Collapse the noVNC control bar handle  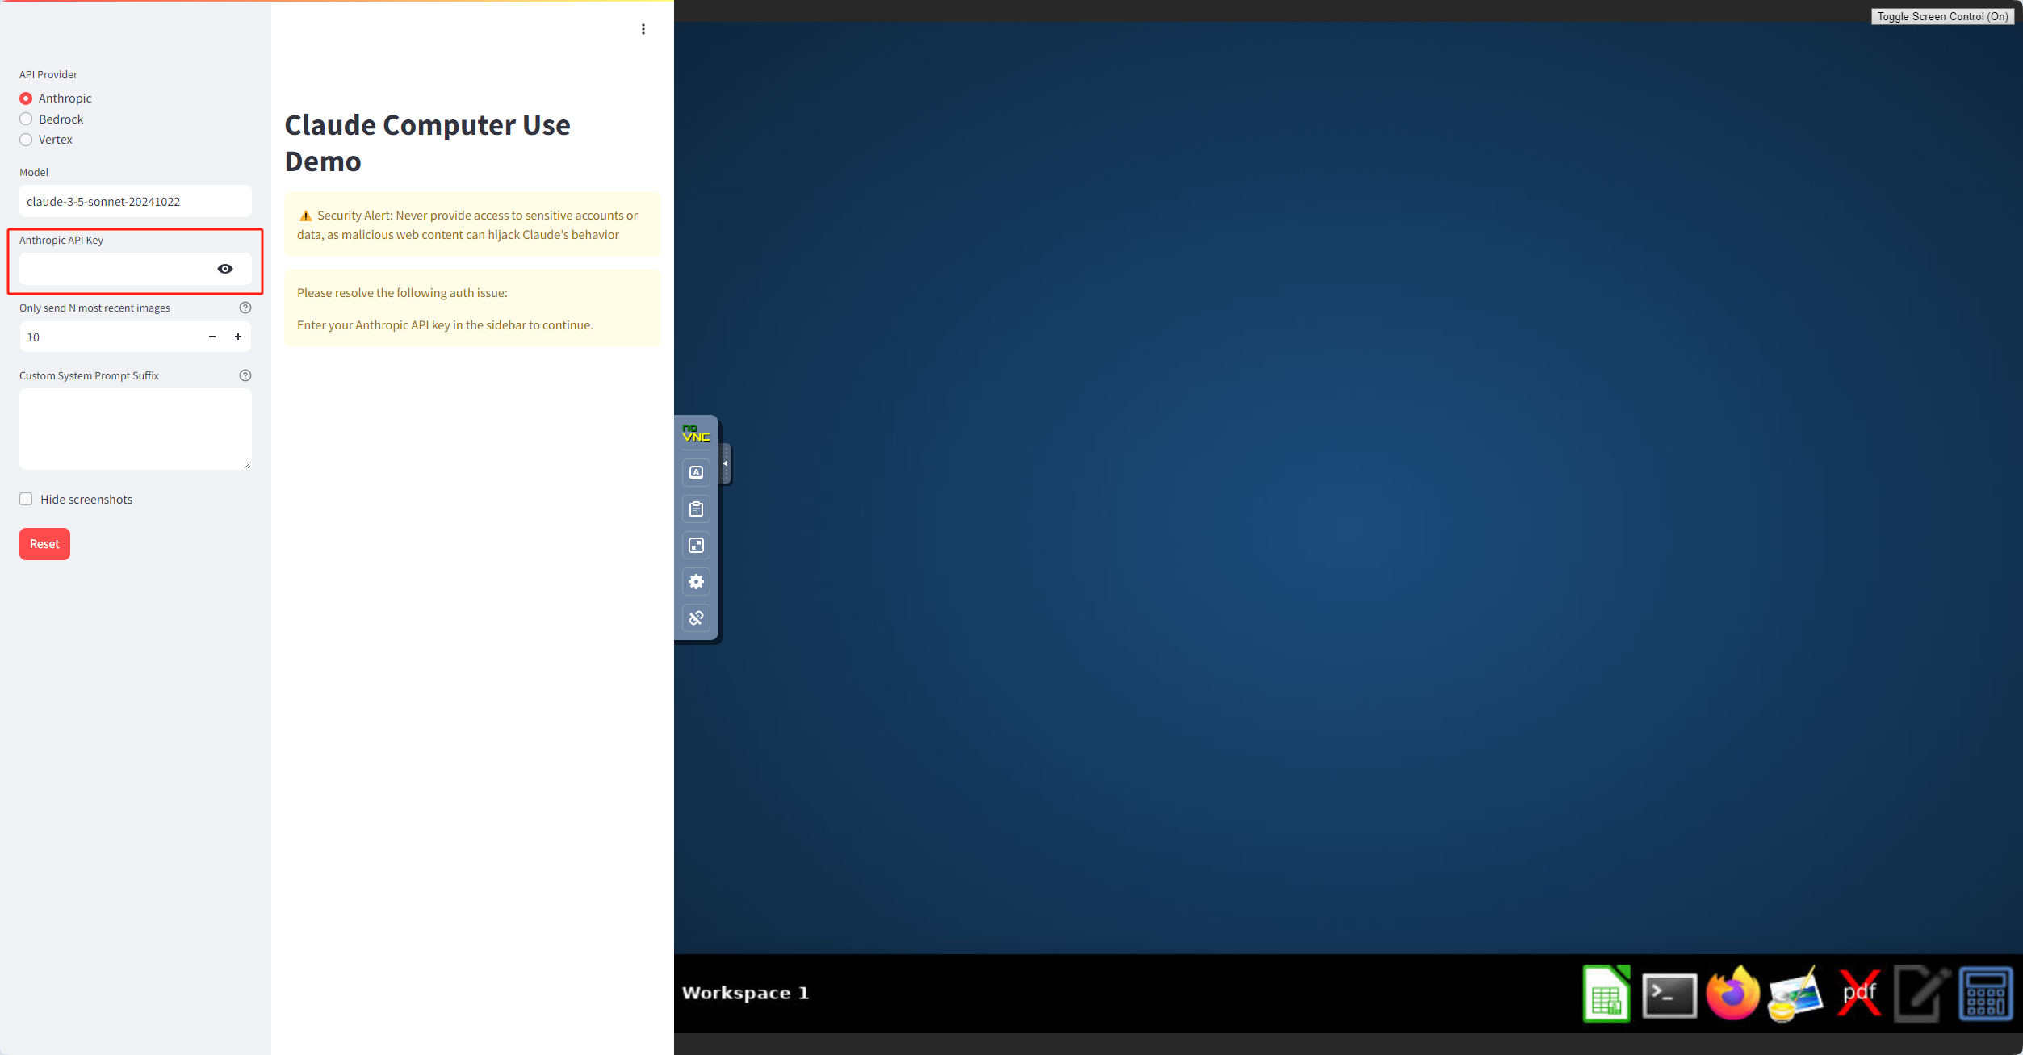tap(725, 463)
